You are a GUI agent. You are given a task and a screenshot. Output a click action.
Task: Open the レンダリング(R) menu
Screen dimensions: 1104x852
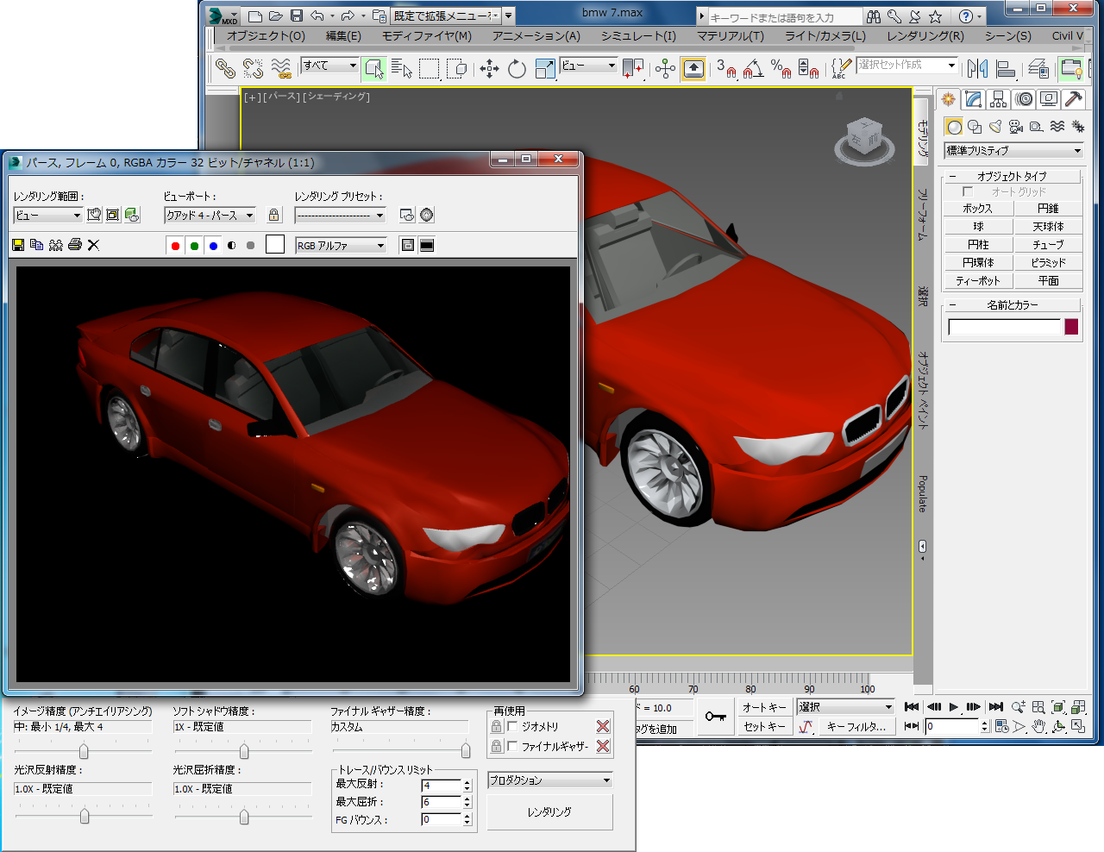click(925, 36)
